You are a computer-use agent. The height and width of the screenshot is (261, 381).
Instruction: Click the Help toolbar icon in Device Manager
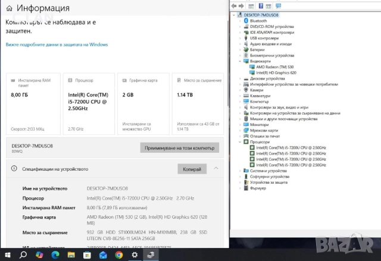(261, 6)
